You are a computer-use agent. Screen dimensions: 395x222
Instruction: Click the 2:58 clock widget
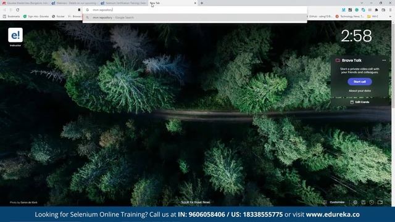coord(356,36)
